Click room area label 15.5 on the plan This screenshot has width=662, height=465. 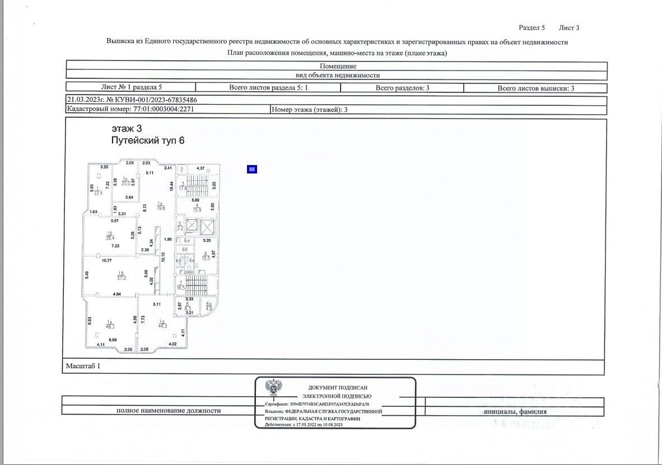[x=206, y=258]
